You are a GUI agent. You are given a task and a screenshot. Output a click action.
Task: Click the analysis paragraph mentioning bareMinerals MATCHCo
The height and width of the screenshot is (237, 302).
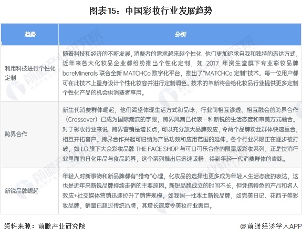180,73
